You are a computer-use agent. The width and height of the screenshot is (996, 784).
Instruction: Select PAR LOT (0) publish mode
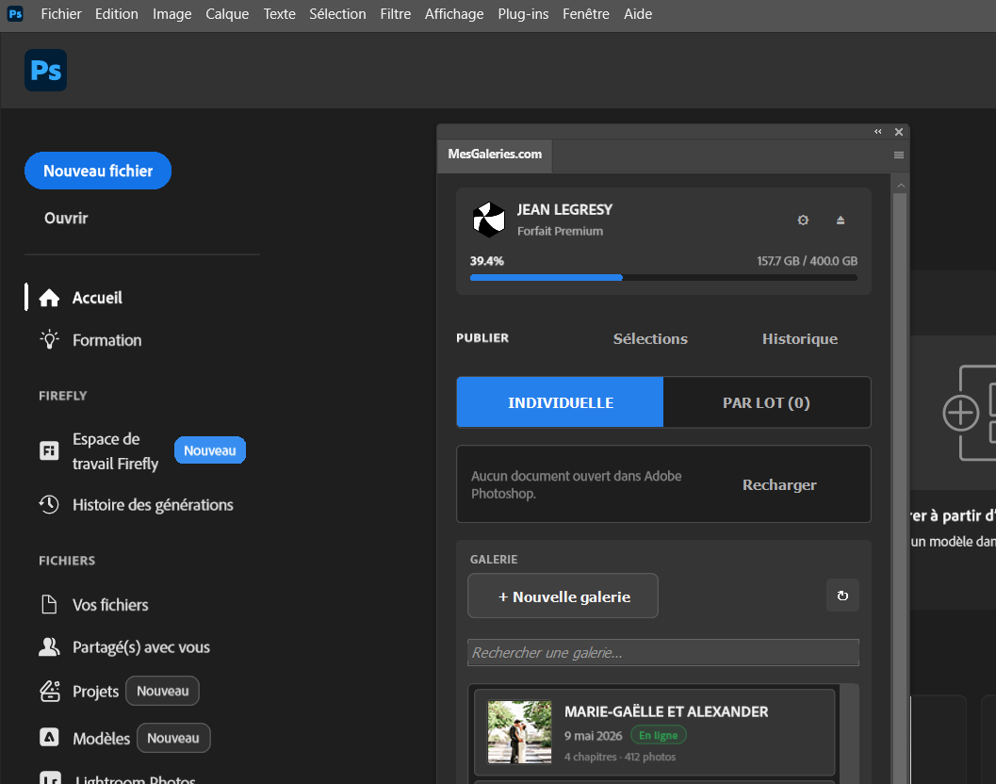(x=766, y=402)
